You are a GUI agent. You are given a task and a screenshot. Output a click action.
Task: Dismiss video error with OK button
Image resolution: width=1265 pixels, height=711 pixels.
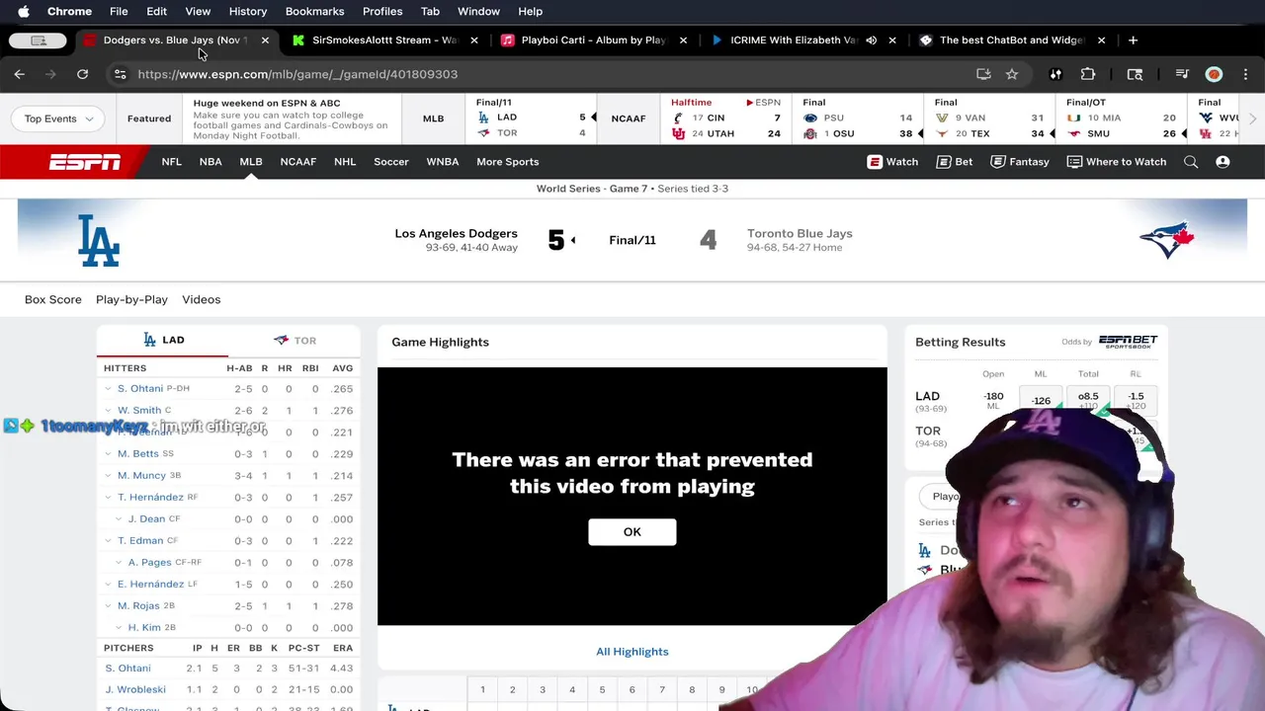click(x=632, y=532)
